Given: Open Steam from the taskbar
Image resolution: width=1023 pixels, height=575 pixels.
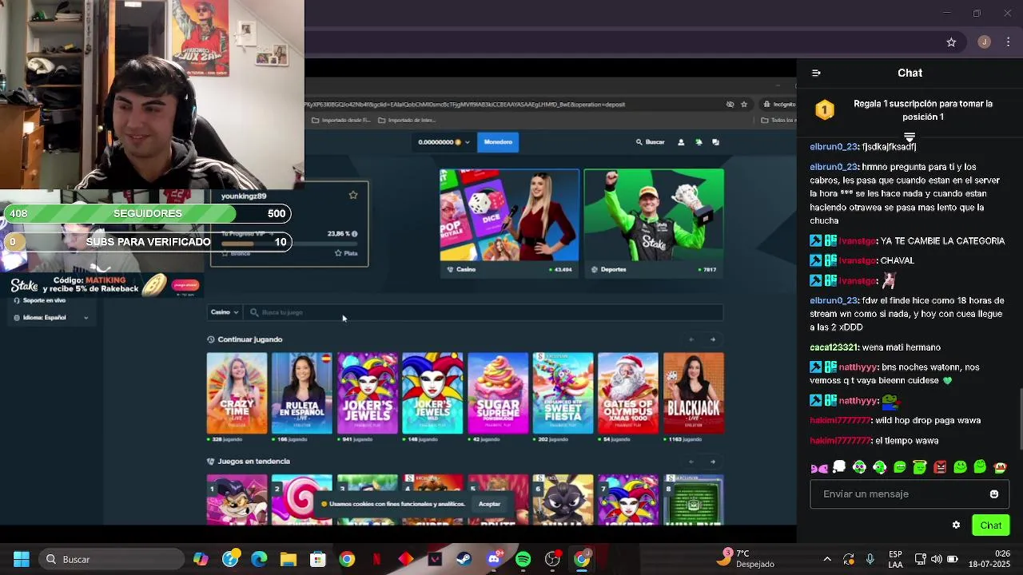Looking at the screenshot, I should (x=464, y=559).
